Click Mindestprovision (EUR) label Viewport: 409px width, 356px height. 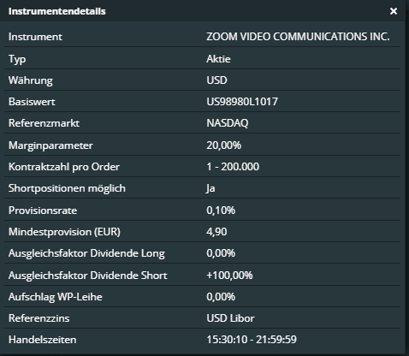64,232
